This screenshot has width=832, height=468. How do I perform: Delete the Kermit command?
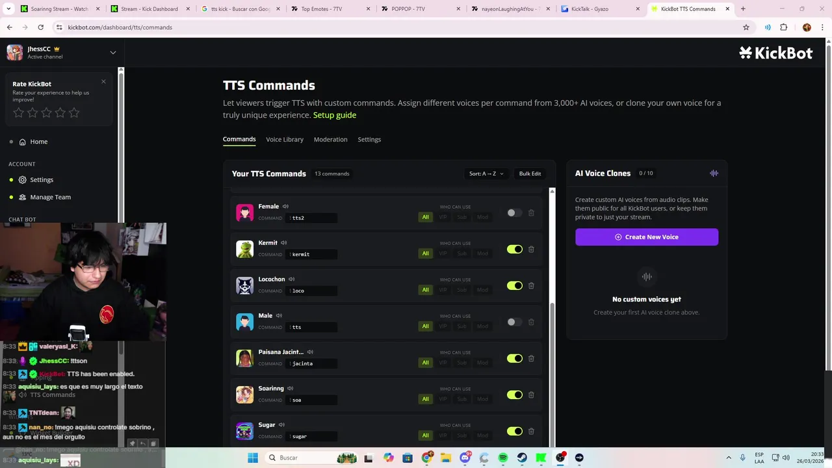click(x=531, y=250)
